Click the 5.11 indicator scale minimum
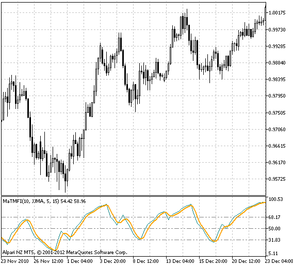Screen dimensions: 293x267 click(273, 254)
